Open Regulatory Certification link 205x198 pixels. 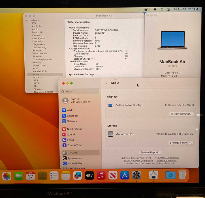[167, 158]
